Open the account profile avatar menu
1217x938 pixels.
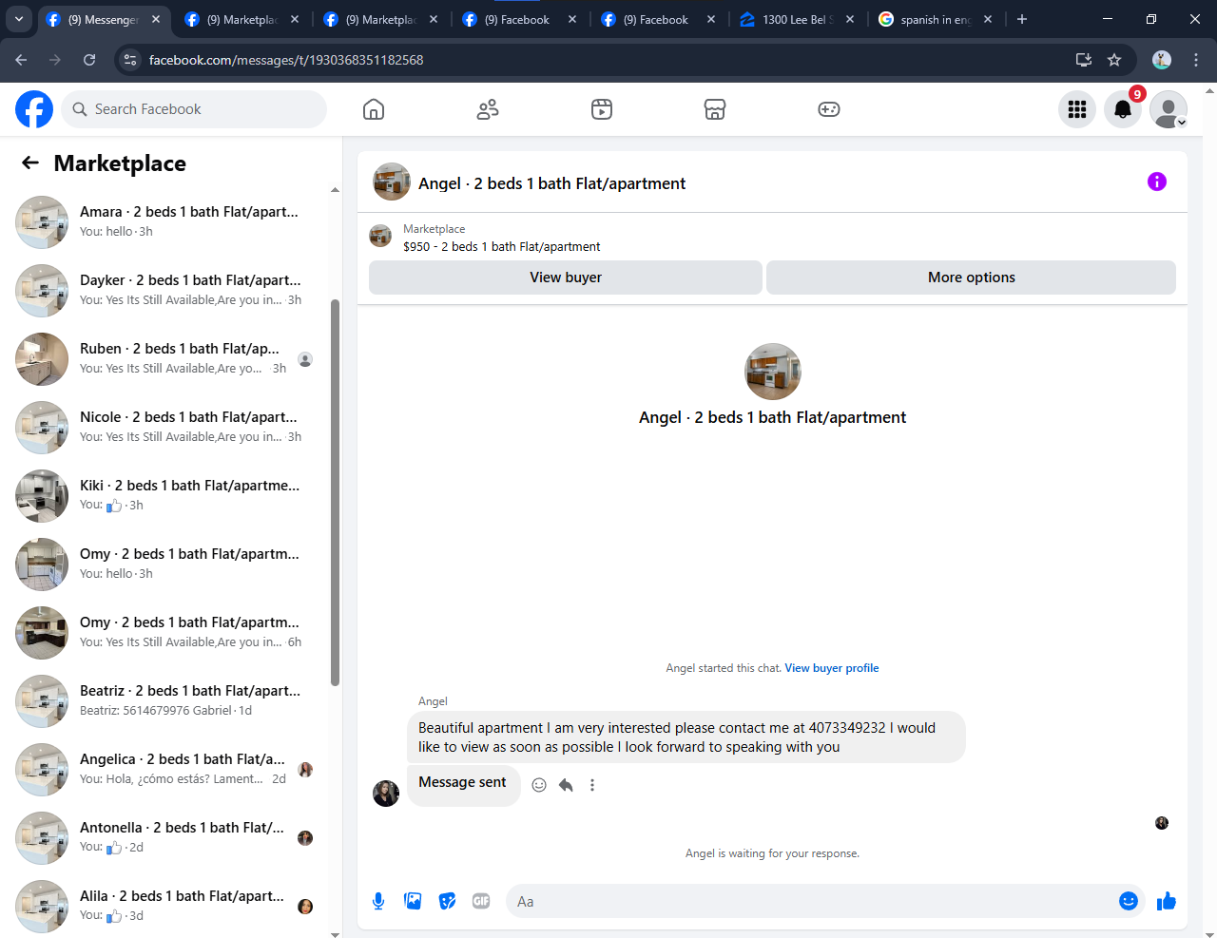1169,109
